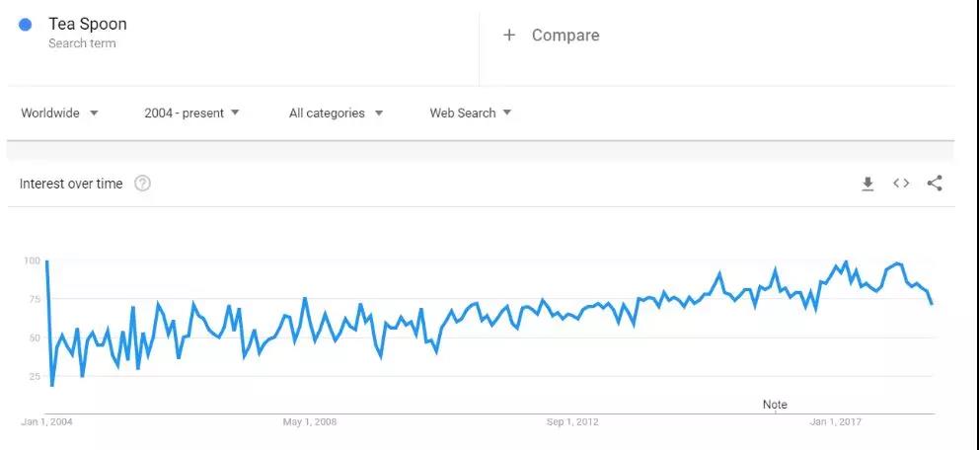The width and height of the screenshot is (979, 450).
Task: Click the share icon for the chart
Action: (935, 184)
